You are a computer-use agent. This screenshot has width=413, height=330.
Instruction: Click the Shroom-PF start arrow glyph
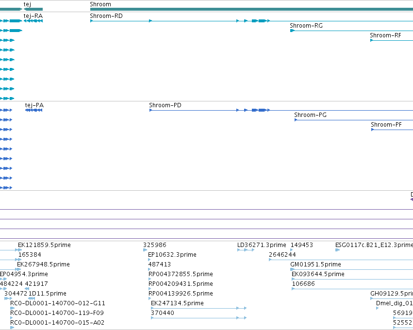(x=372, y=130)
